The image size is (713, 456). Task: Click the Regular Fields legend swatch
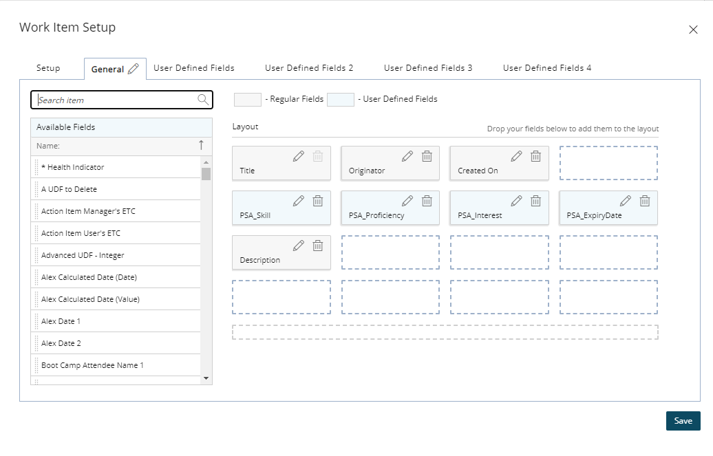tap(247, 100)
